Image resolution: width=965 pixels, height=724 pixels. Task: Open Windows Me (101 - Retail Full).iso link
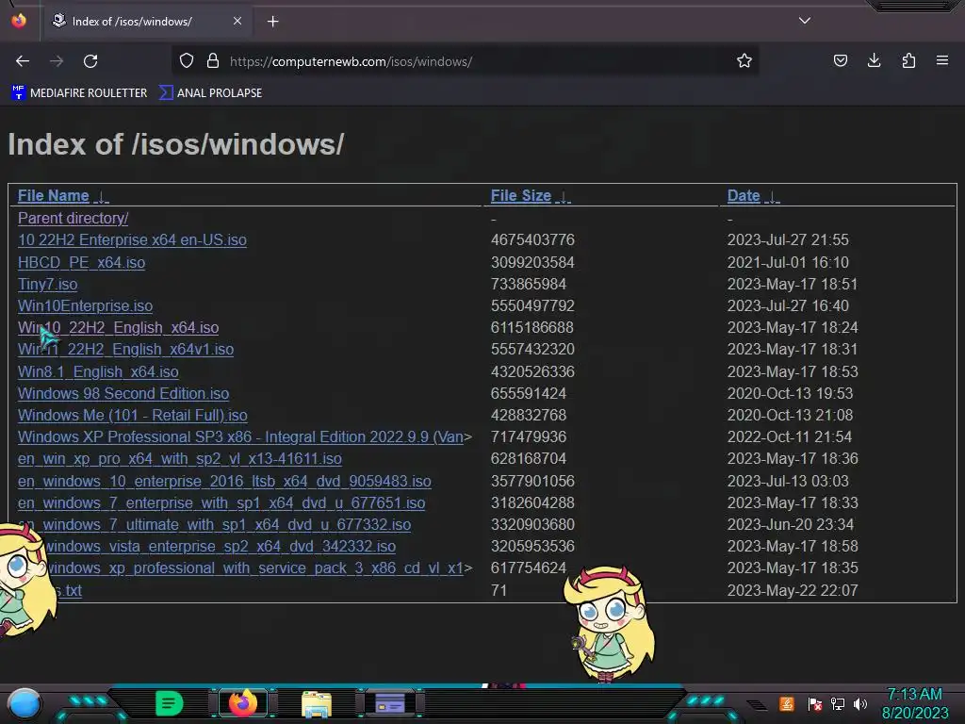pyautogui.click(x=132, y=415)
